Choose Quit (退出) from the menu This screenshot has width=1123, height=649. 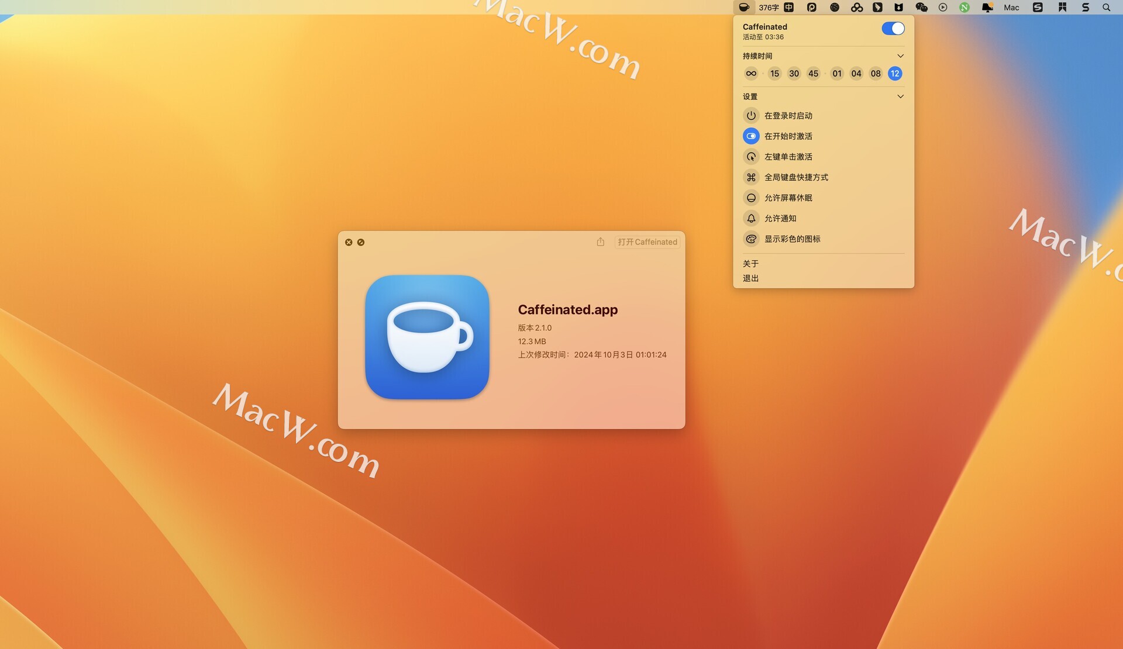(x=750, y=278)
